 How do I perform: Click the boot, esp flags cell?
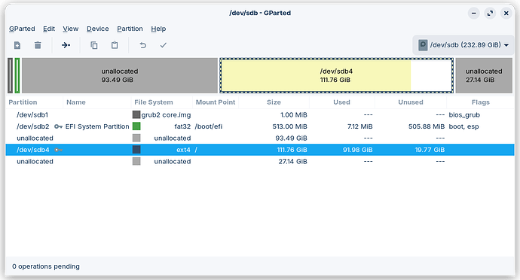coord(464,126)
